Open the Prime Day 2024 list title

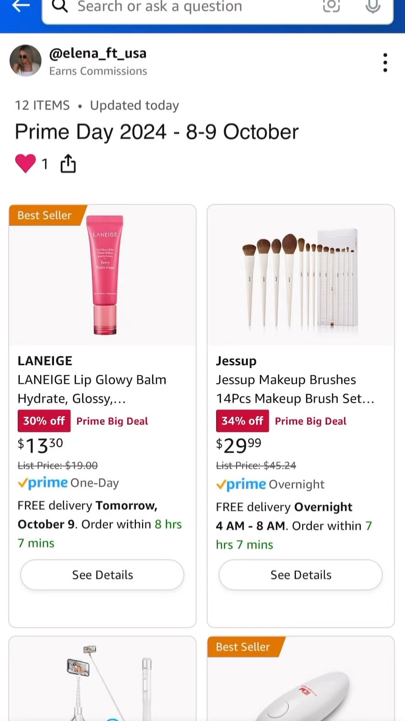(156, 131)
